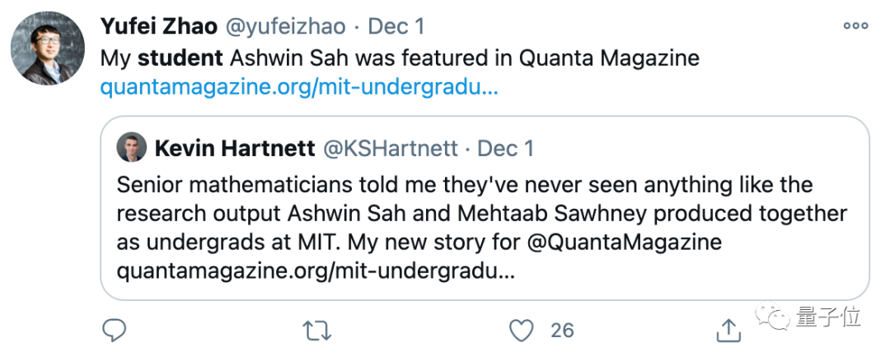Retweet this tweet using the retweet icon

click(315, 331)
